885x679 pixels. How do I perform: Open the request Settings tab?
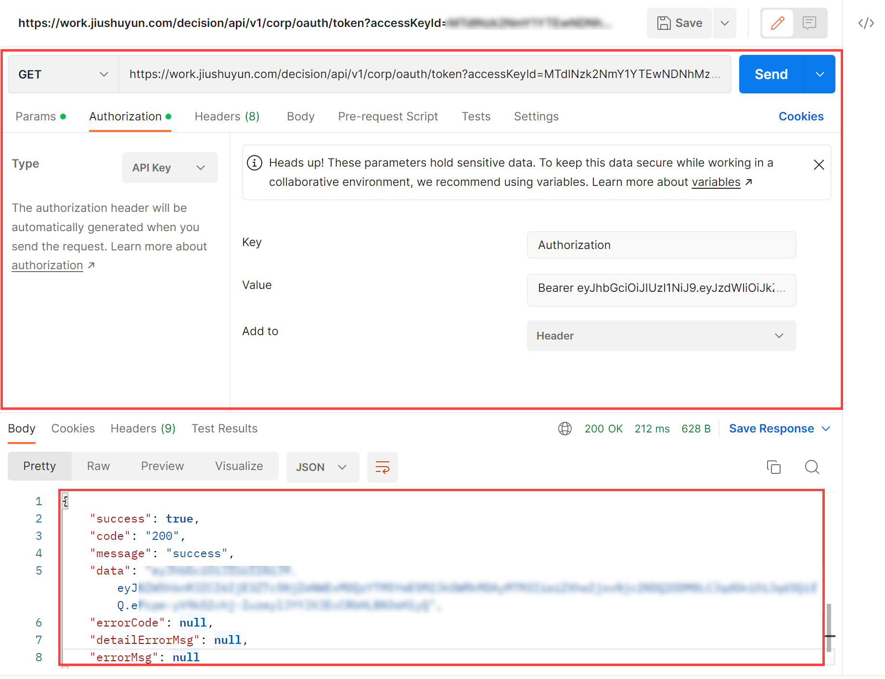pyautogui.click(x=536, y=117)
